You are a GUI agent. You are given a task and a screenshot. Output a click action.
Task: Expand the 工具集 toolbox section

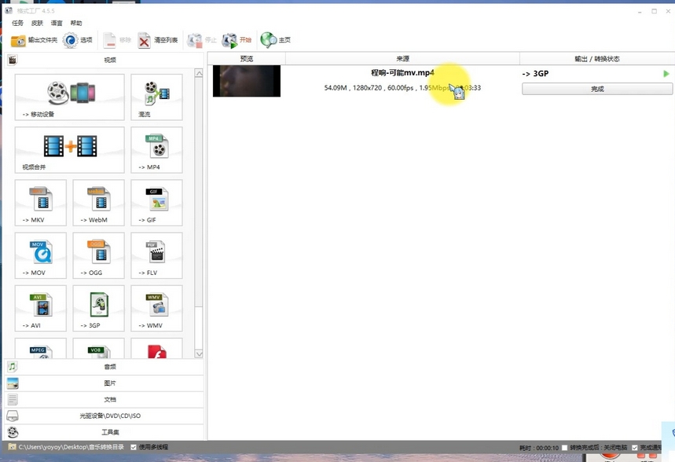[x=108, y=432]
